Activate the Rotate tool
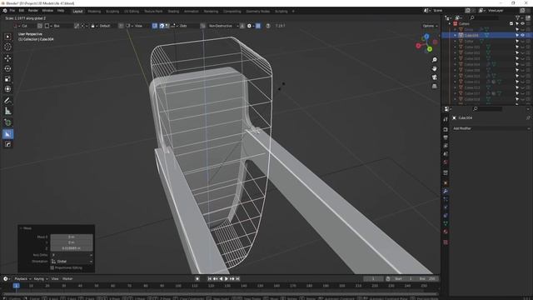This screenshot has width=533, height=300. point(7,68)
